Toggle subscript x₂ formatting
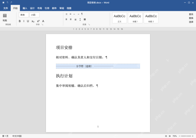Screen dimensions: 196x138 pyautogui.click(x=33, y=21)
